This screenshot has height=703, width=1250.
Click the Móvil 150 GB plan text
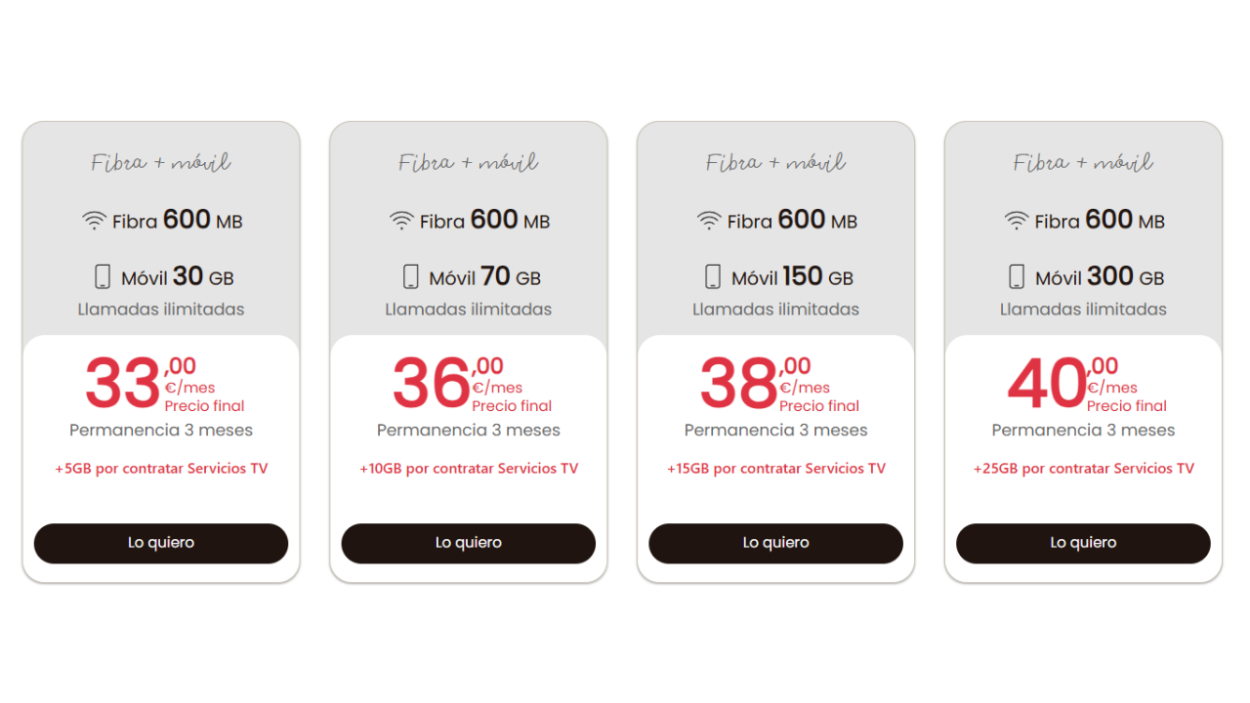click(x=792, y=277)
